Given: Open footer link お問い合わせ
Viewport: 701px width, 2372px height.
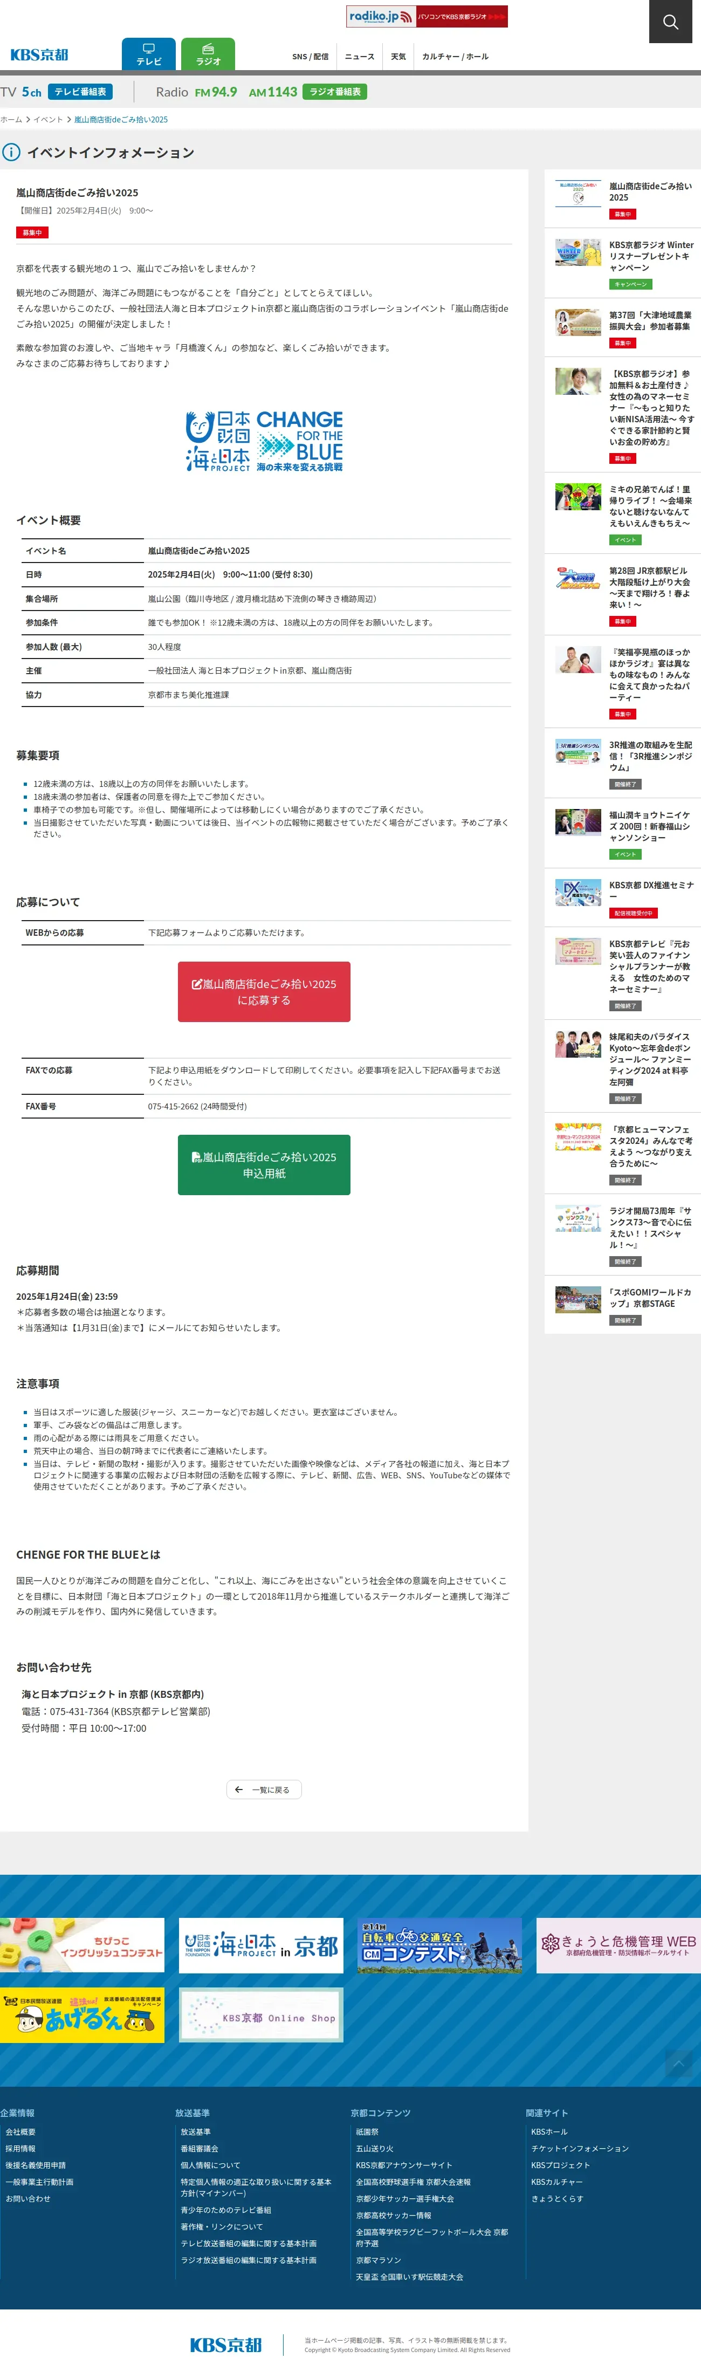Looking at the screenshot, I should (28, 2198).
